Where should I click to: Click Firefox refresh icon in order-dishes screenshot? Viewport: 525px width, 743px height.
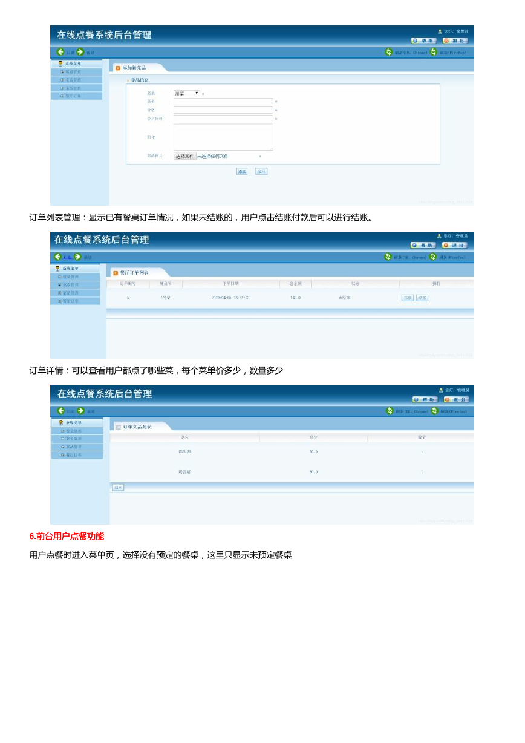[x=434, y=411]
